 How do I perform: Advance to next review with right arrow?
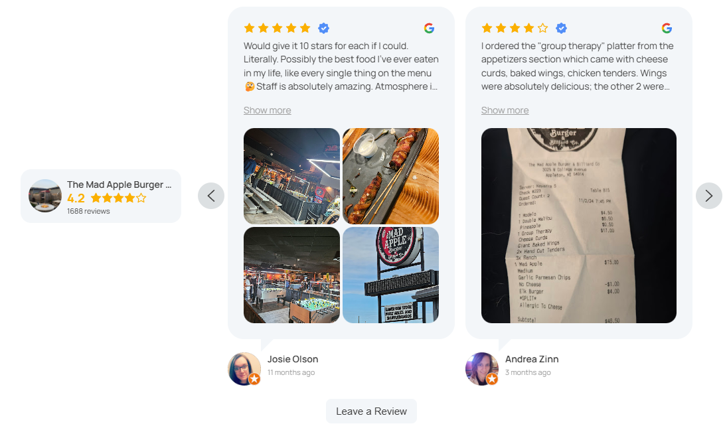pyautogui.click(x=709, y=196)
